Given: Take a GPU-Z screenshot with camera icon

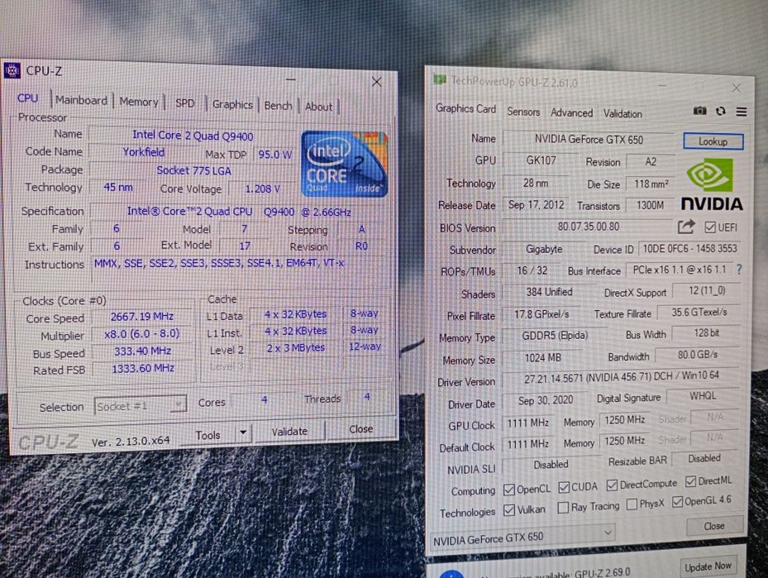Looking at the screenshot, I should pos(700,111).
